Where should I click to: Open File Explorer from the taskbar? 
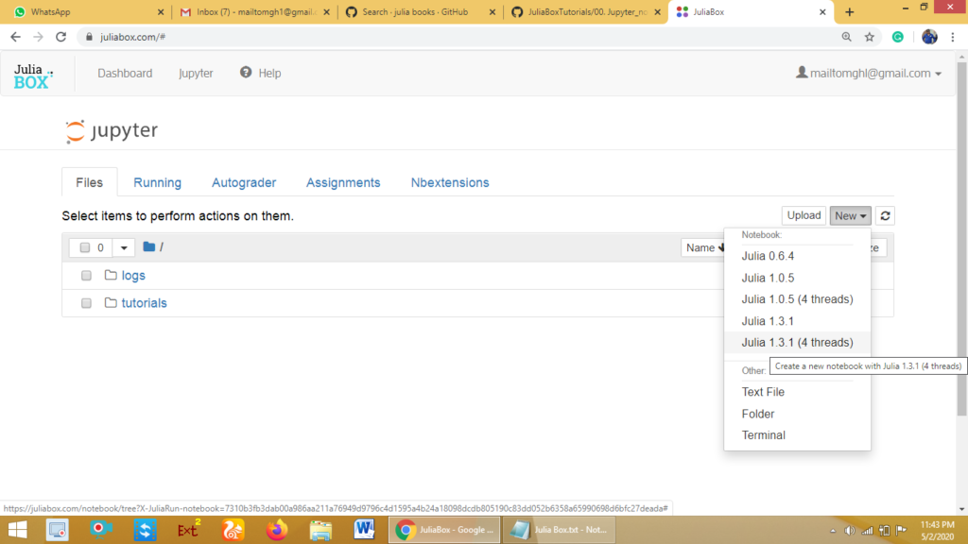320,530
